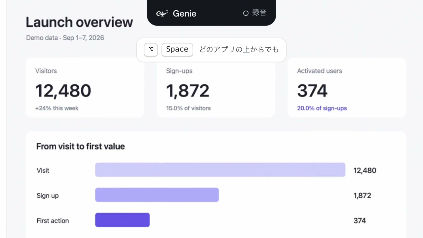Click the Activated users card label
This screenshot has height=238, width=423.
point(320,71)
